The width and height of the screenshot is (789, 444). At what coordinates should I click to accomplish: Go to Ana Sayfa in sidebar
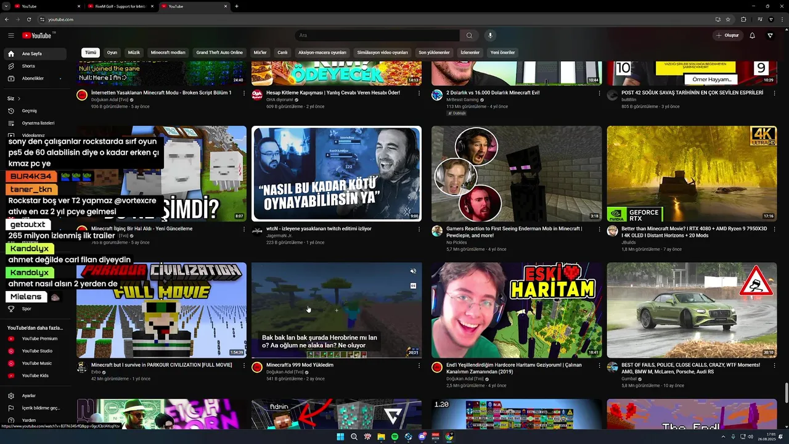click(x=35, y=54)
